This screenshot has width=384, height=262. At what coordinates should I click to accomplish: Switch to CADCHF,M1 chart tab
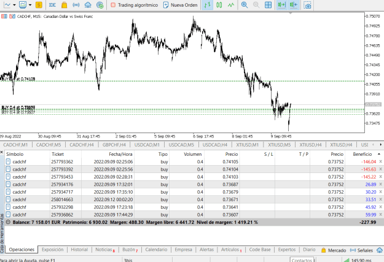15,145
